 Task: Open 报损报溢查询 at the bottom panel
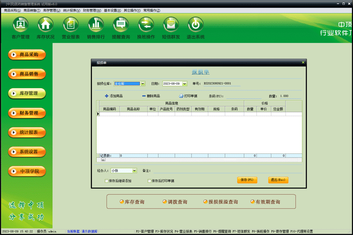pyautogui.click(x=221, y=202)
